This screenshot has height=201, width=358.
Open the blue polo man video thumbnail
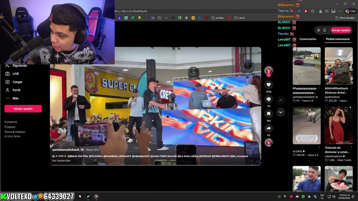tap(307, 179)
